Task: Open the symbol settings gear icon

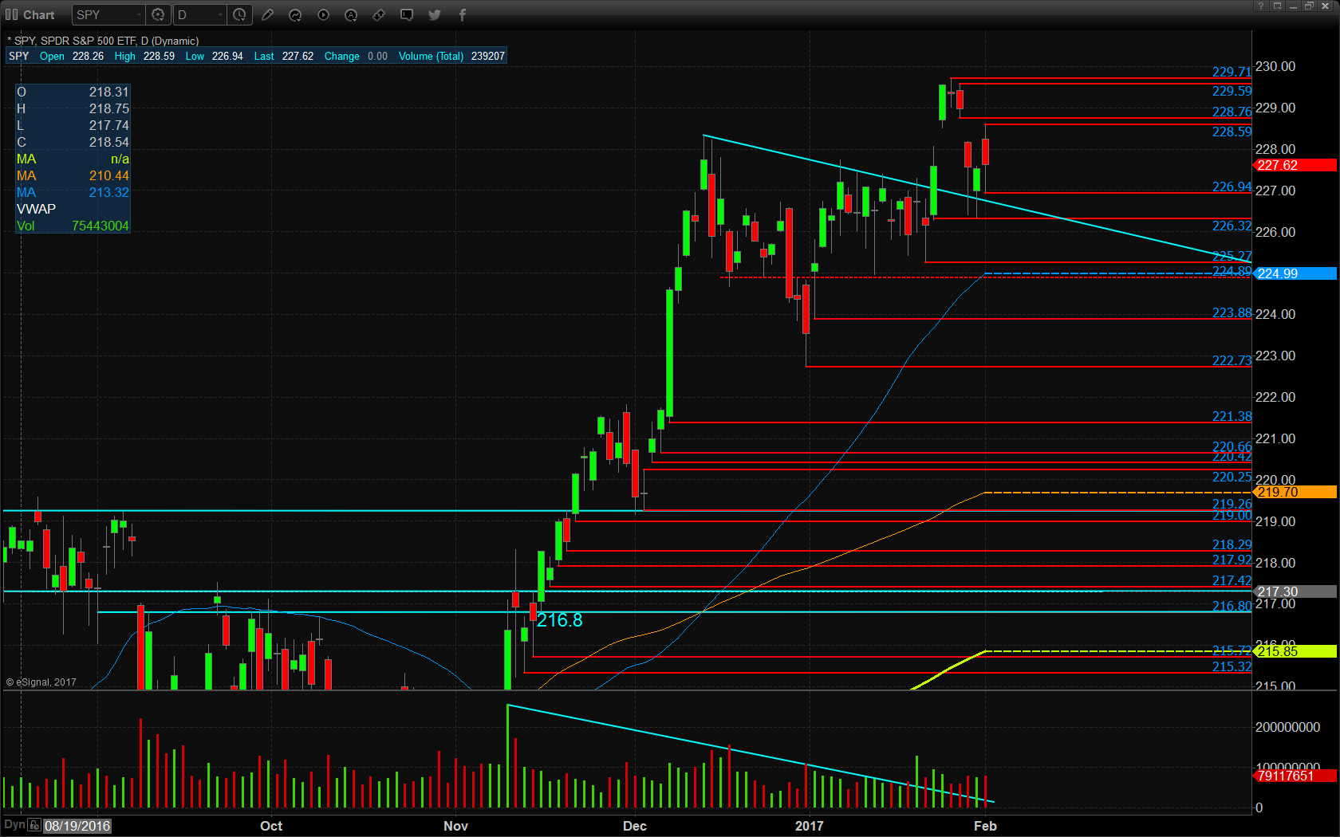Action: (158, 14)
